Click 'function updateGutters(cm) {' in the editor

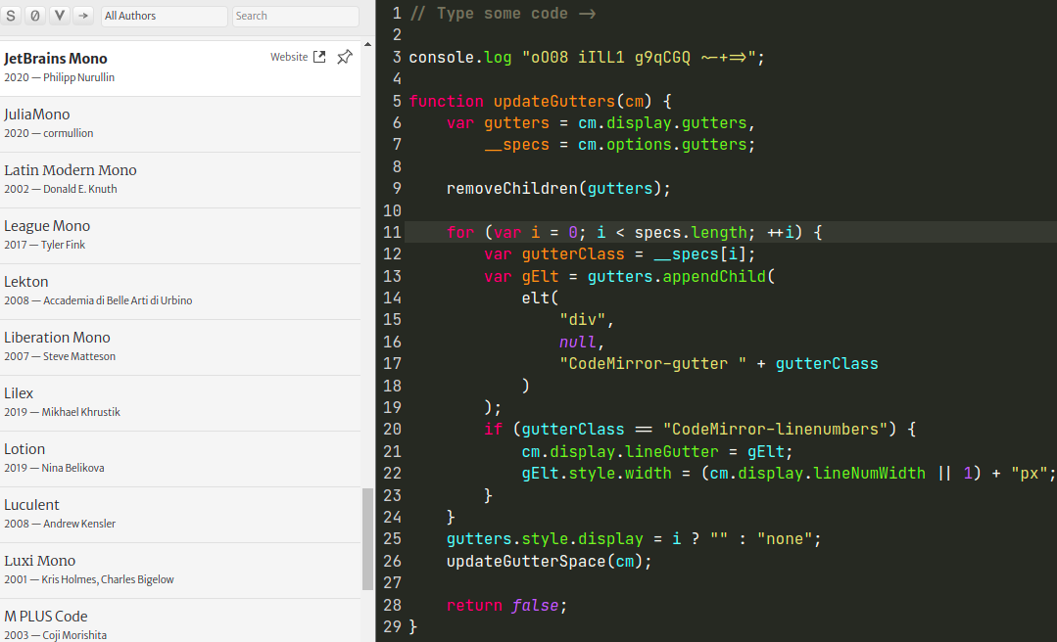click(x=540, y=101)
